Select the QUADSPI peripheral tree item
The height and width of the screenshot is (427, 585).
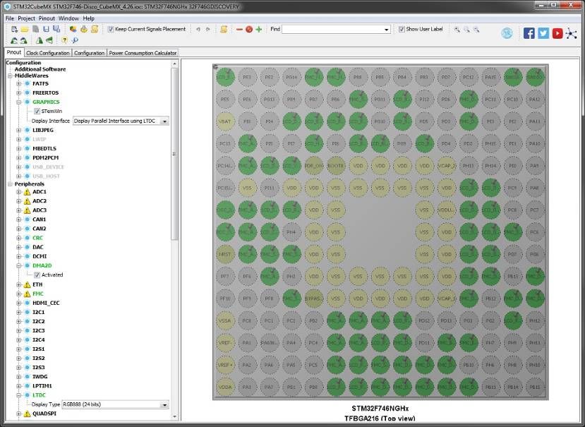44,414
